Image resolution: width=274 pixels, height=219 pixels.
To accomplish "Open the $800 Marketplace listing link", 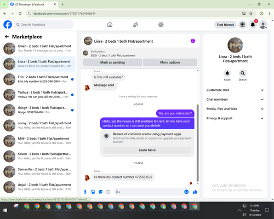I will click(113, 55).
